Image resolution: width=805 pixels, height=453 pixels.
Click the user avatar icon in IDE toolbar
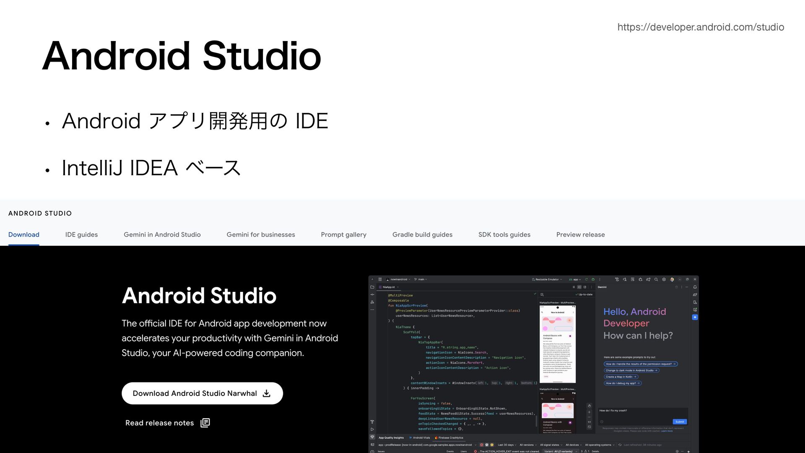(672, 279)
